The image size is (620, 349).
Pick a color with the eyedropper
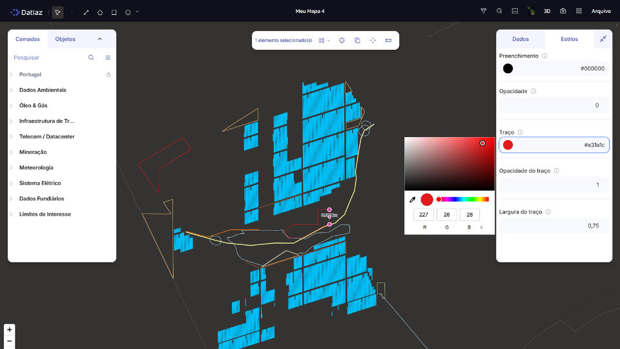tap(413, 200)
